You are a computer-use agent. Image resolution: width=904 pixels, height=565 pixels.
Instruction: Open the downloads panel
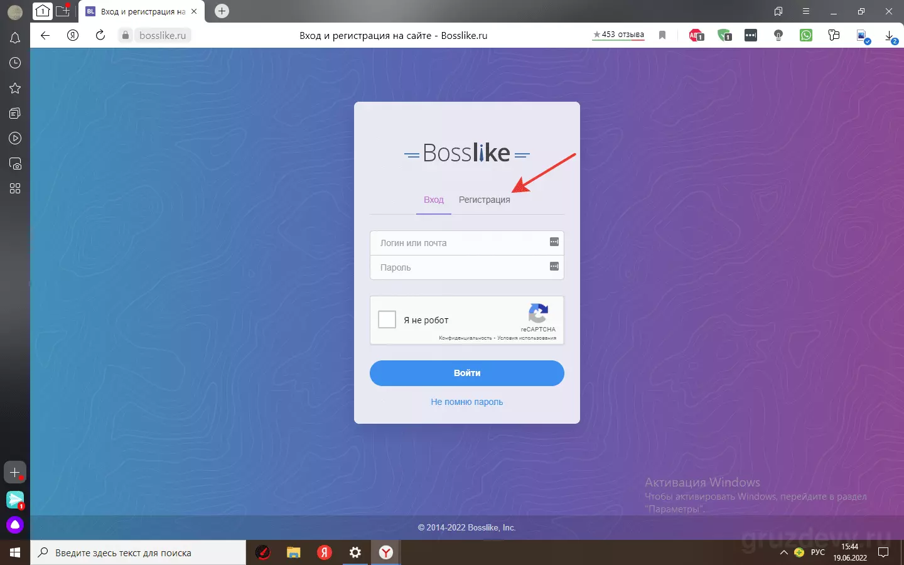tap(891, 36)
